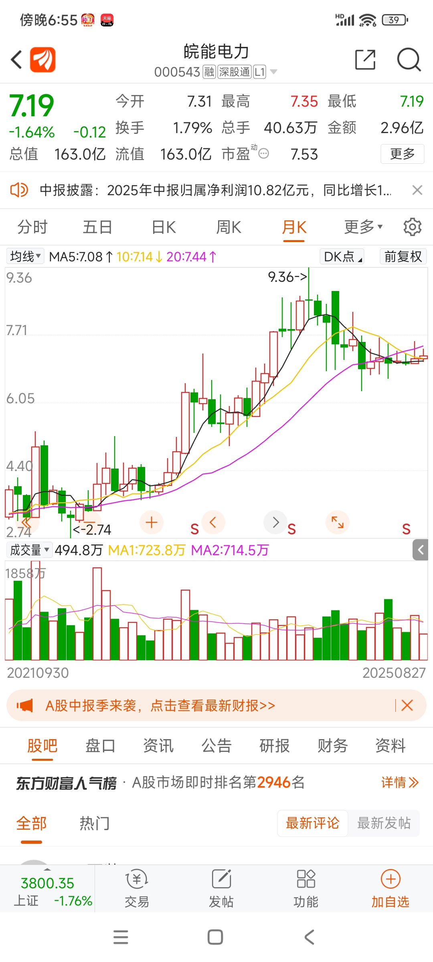
Task: Tap 加自选 to add to watchlist
Action: coord(391,888)
